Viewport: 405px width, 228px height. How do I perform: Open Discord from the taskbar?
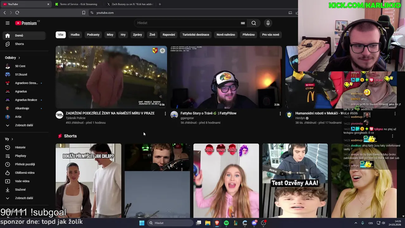[254, 223]
